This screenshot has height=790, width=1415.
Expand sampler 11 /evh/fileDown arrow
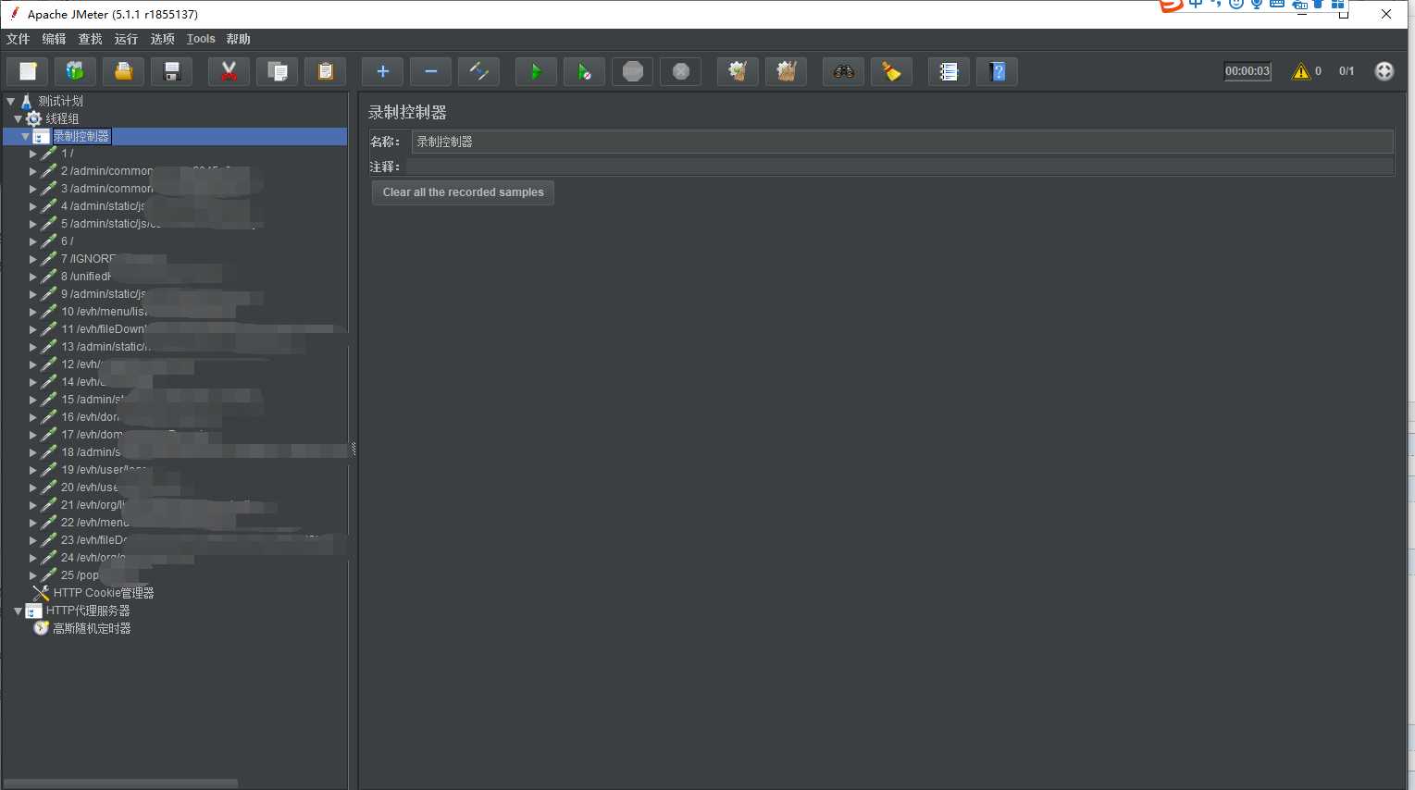tap(32, 329)
